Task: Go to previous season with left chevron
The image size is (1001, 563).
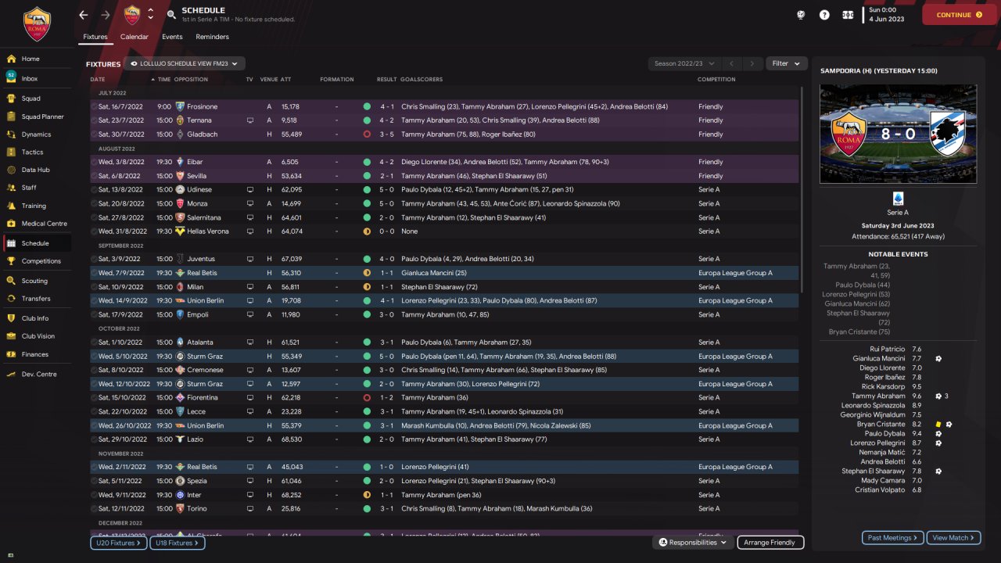Action: click(x=731, y=63)
